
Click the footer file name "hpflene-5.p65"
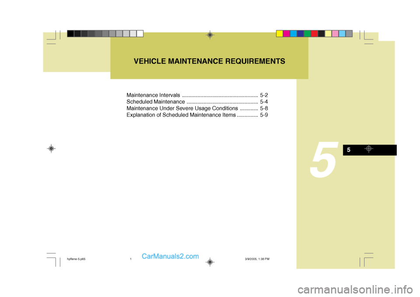pyautogui.click(x=76, y=259)
